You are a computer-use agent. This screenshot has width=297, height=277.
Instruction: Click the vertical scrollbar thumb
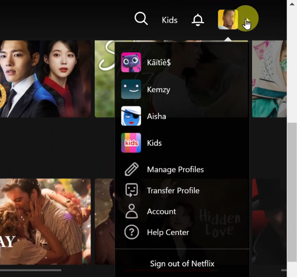(x=292, y=192)
